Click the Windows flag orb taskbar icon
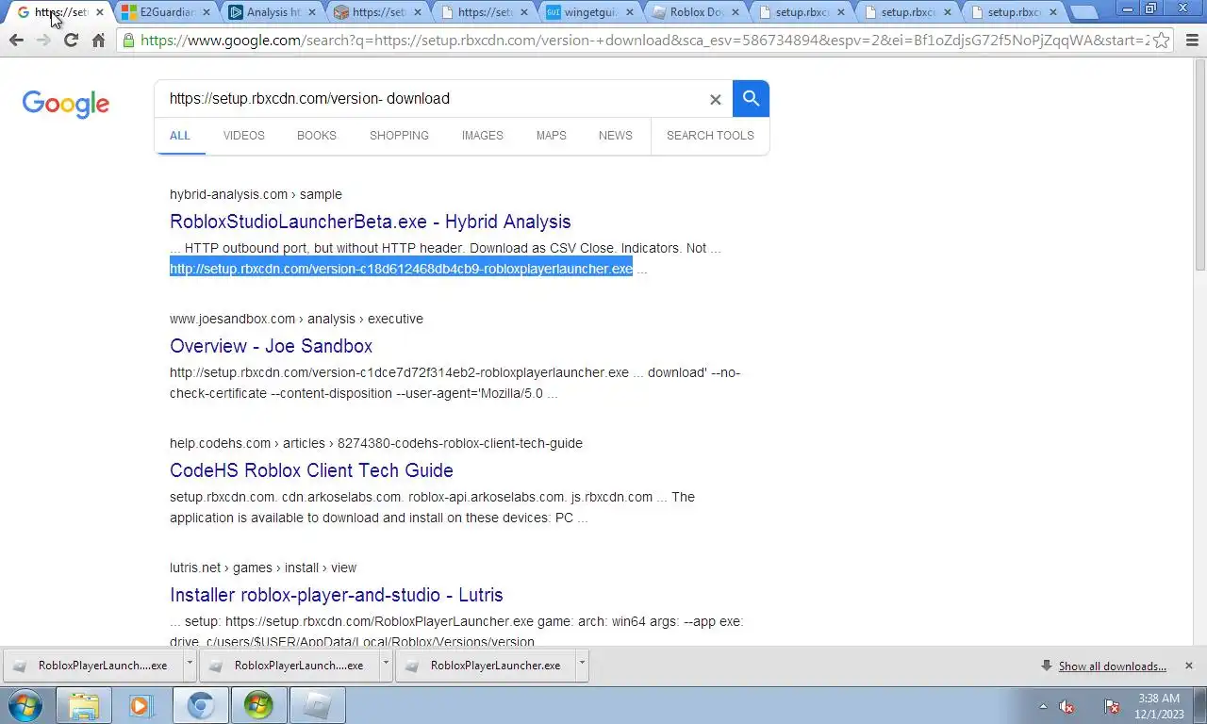Viewport: 1207px width, 724px height. tap(258, 705)
